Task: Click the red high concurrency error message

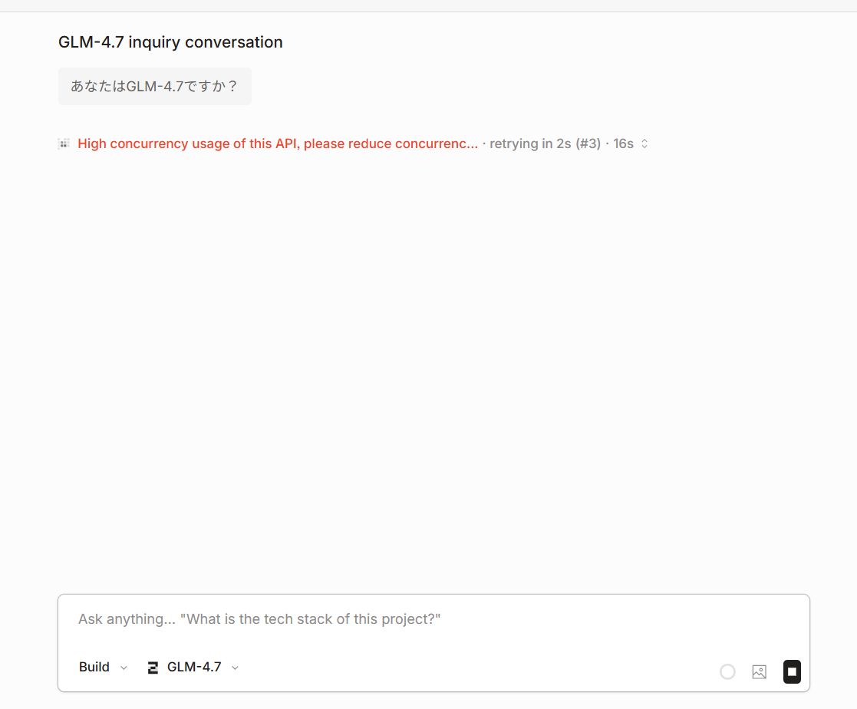Action: [278, 143]
